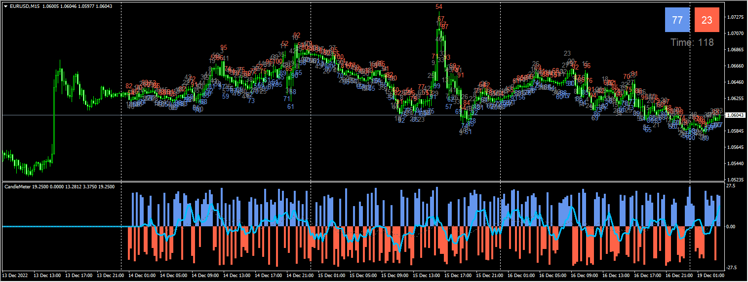The height and width of the screenshot is (282, 748).
Task: Click the highlighted 1.06043 current price tag
Action: pos(735,115)
